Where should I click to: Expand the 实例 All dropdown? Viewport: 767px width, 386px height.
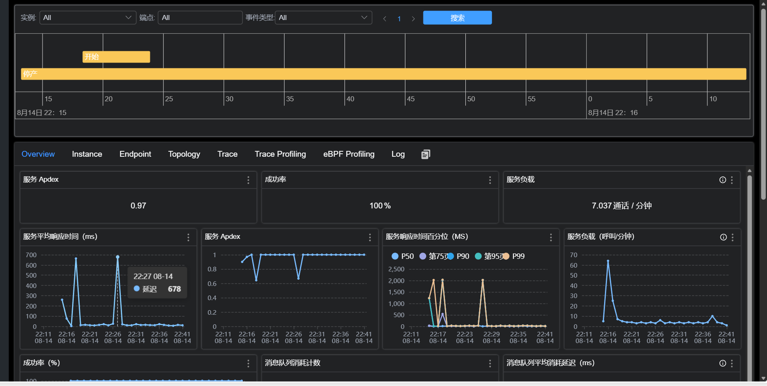pos(88,18)
